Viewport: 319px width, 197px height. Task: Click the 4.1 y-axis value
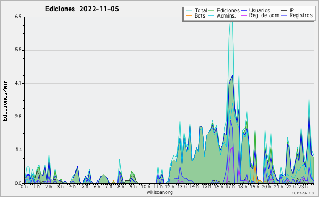click(x=18, y=83)
